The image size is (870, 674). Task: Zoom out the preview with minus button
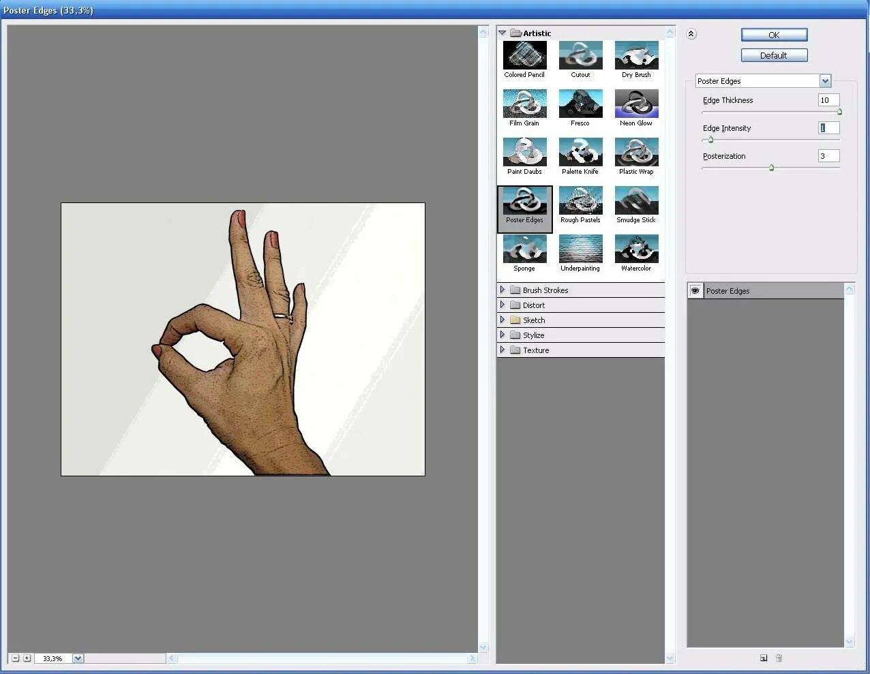(16, 658)
